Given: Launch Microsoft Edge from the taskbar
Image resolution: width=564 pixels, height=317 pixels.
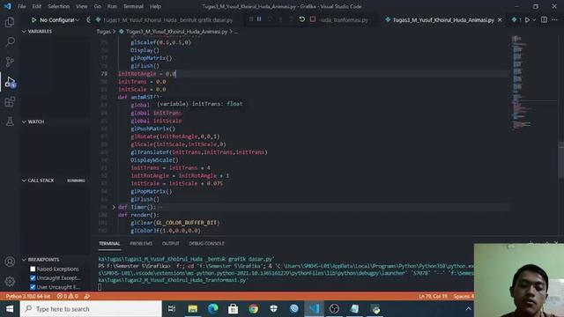Looking at the screenshot, I should click(x=213, y=309).
